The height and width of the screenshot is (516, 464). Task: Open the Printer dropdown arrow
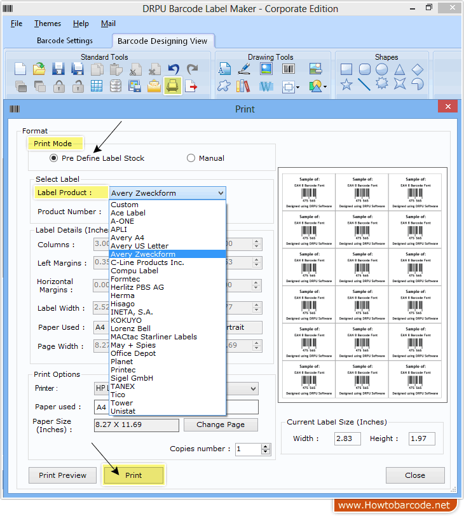pos(253,389)
